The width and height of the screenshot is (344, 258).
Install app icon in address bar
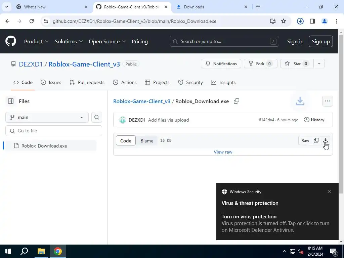(272, 21)
